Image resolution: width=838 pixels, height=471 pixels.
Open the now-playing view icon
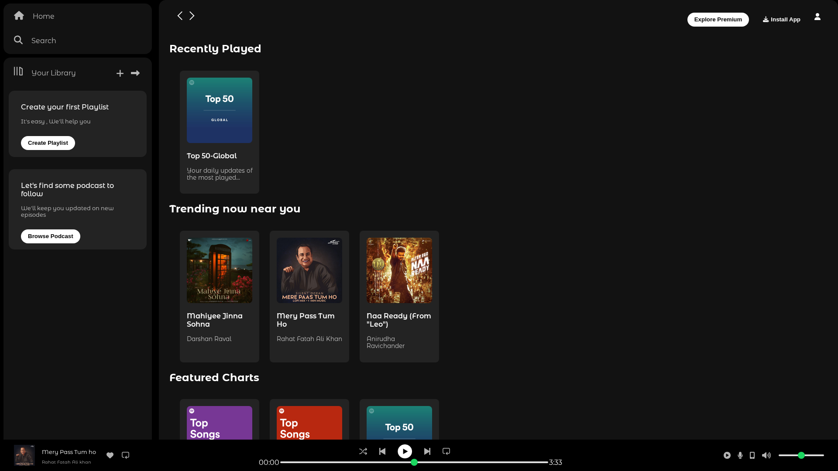727,455
